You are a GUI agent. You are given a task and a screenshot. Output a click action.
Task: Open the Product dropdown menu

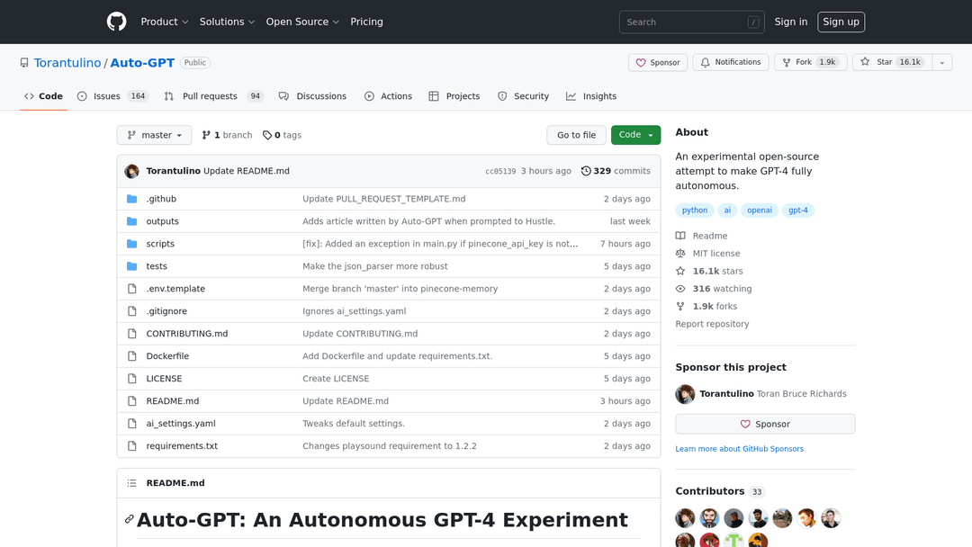tap(165, 22)
